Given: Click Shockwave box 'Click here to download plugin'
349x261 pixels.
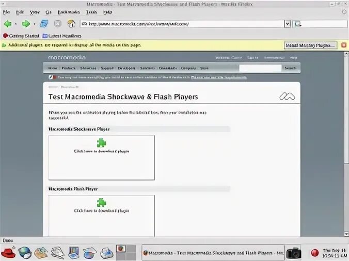Looking at the screenshot, I should click(102, 152).
